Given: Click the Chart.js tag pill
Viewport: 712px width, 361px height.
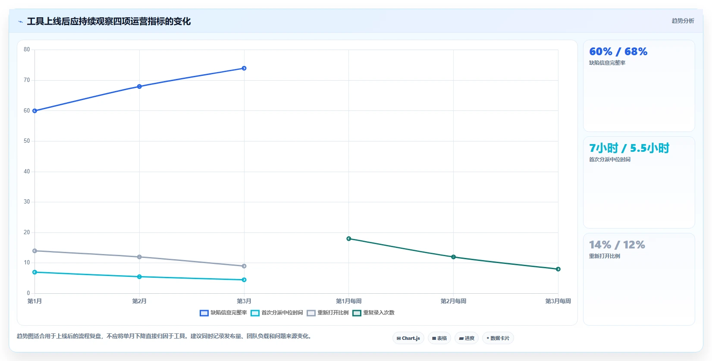Looking at the screenshot, I should (x=408, y=338).
